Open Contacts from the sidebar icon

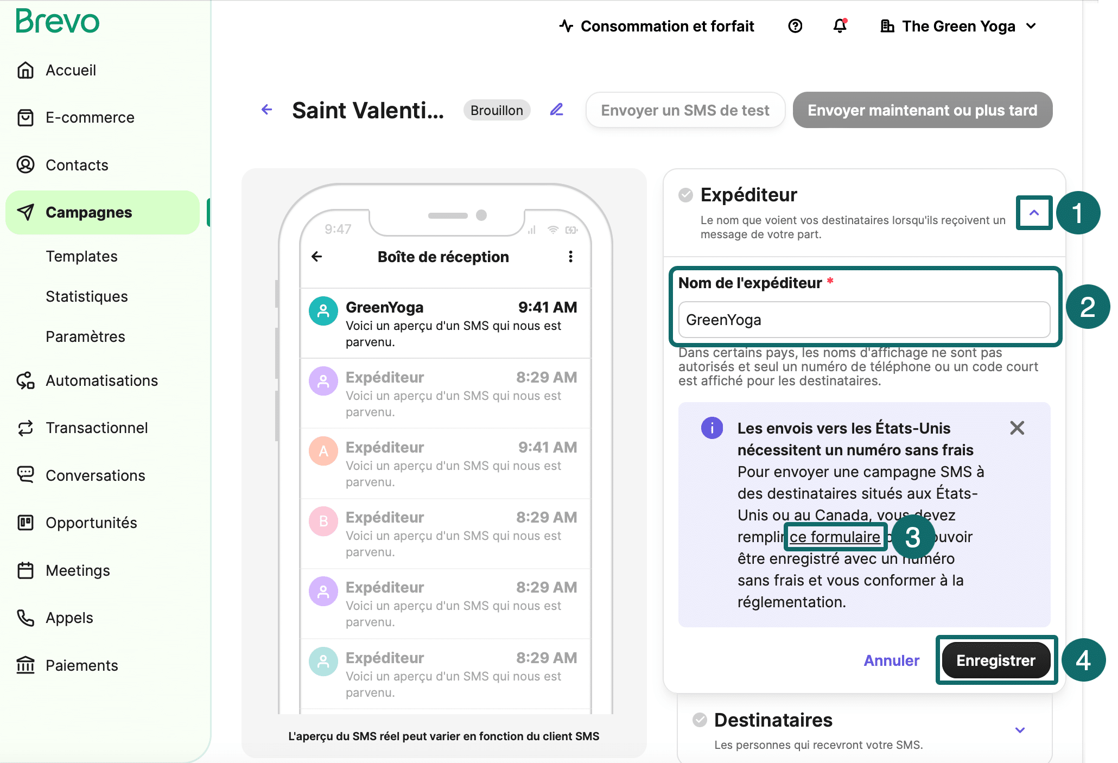26,165
